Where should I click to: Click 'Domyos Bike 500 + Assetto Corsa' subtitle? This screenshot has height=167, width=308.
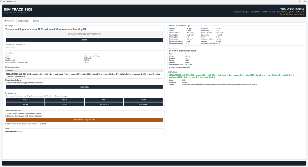(x=16, y=13)
